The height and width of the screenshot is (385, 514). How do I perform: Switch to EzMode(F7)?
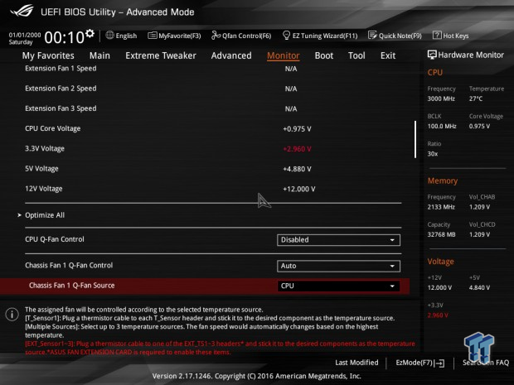(420, 363)
